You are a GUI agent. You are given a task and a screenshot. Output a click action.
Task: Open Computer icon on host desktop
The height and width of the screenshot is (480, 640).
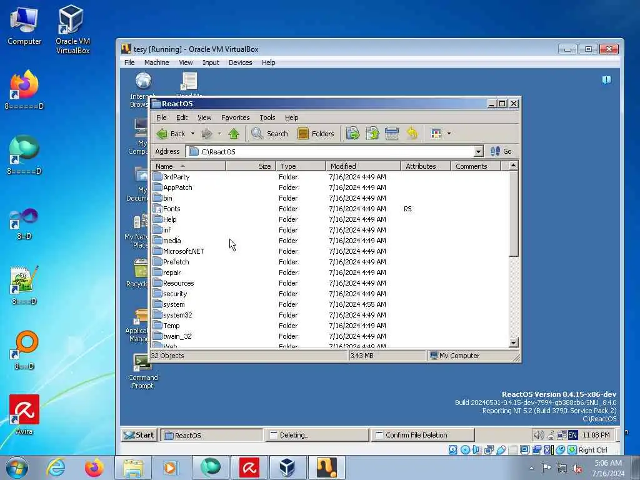[24, 25]
